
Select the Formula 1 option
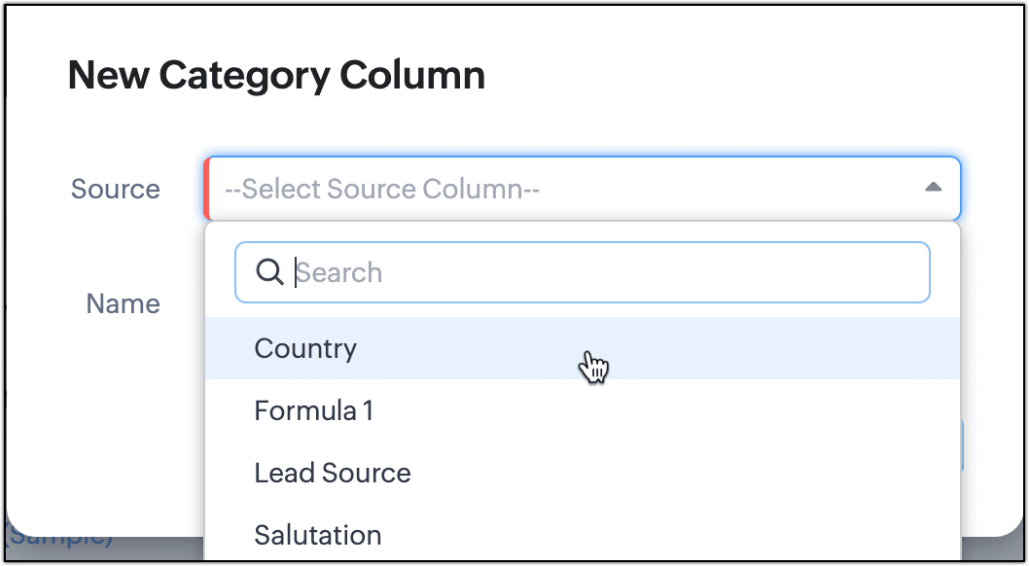pos(313,410)
